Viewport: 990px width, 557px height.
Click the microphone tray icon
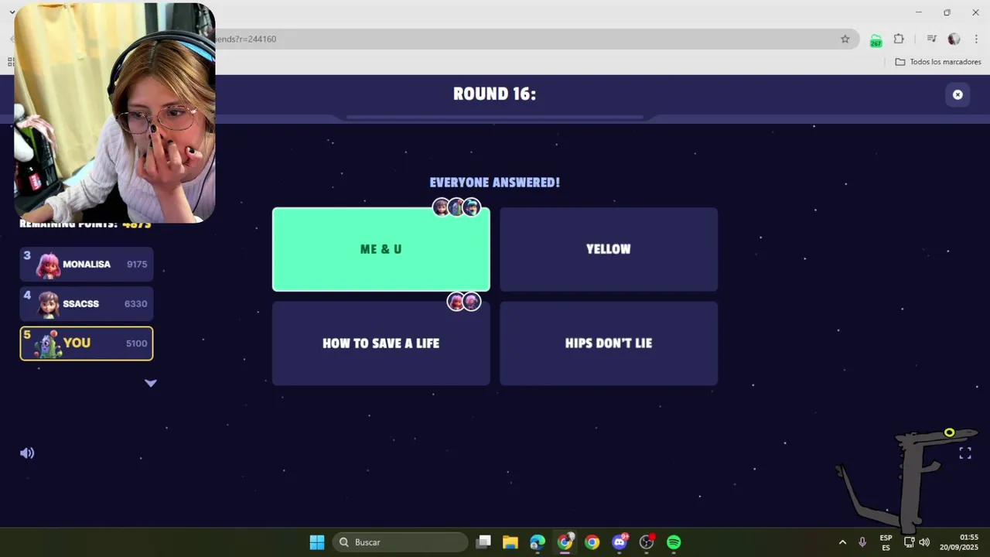pyautogui.click(x=862, y=542)
